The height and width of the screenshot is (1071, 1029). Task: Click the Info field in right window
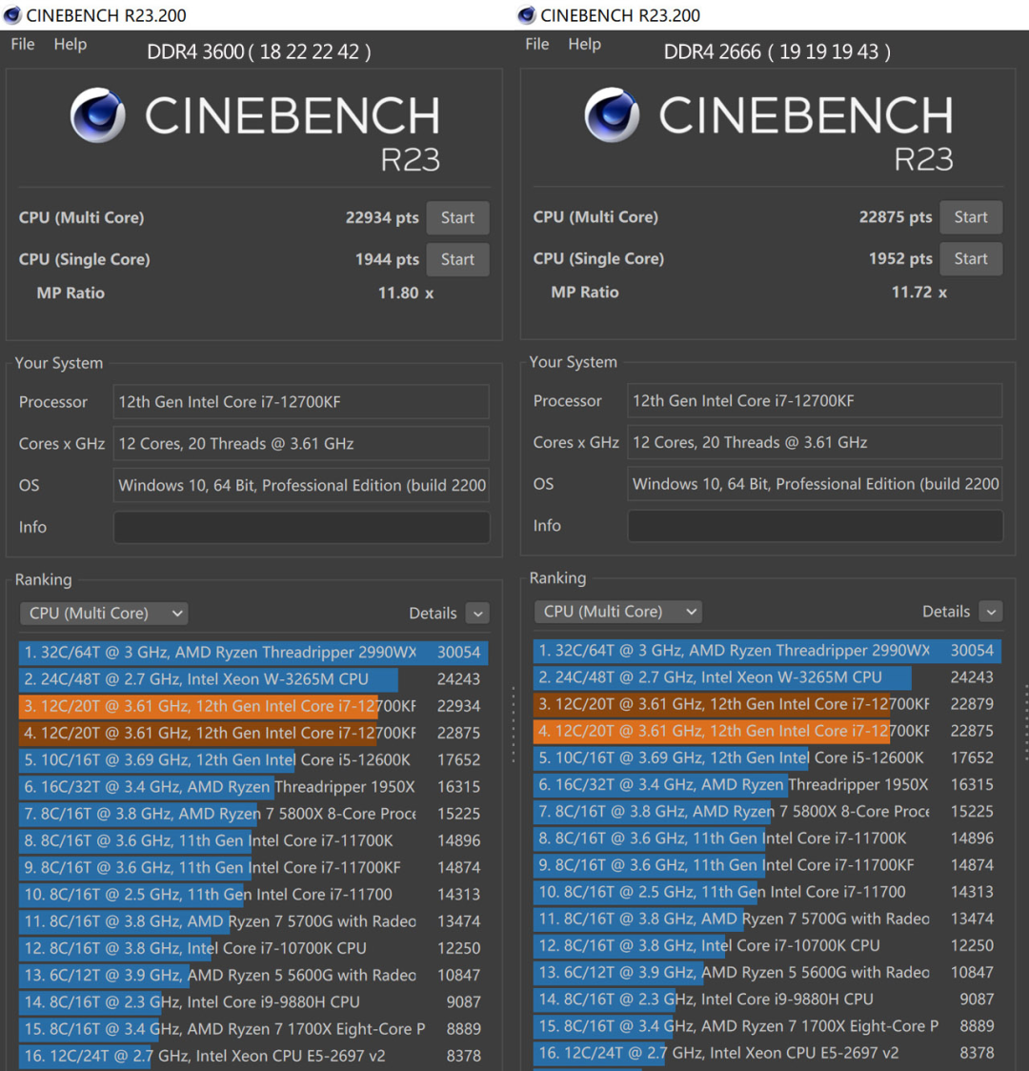pos(816,526)
